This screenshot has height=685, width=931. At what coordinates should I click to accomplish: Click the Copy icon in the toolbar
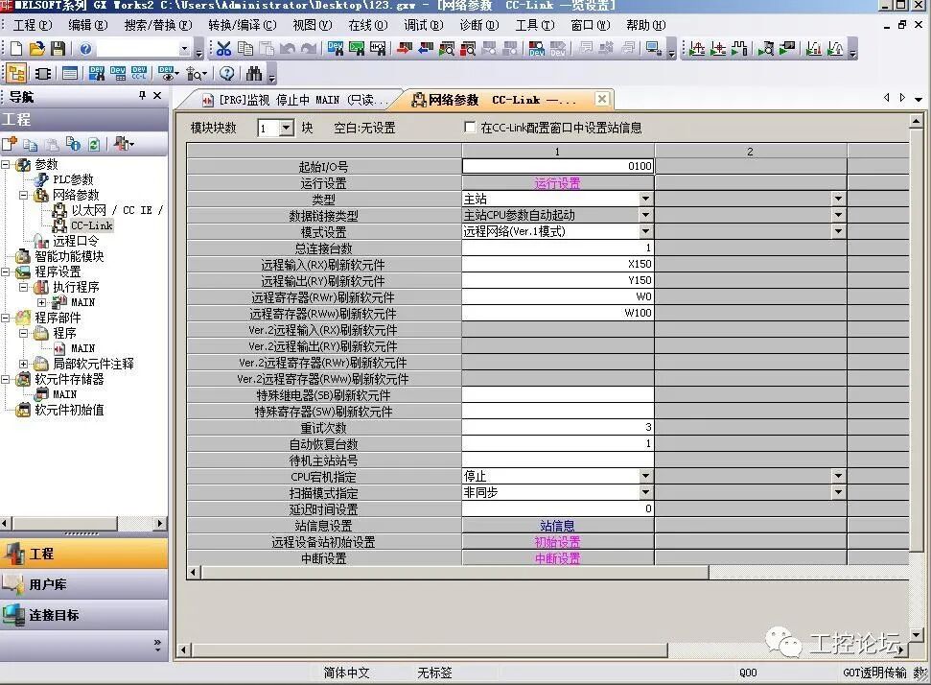tap(244, 49)
